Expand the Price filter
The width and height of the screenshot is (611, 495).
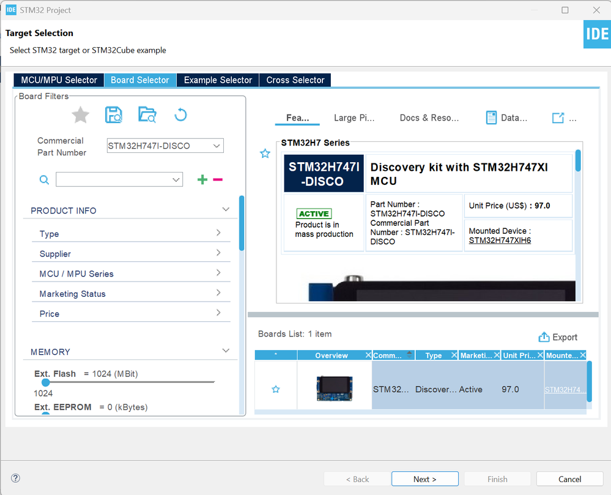click(218, 313)
